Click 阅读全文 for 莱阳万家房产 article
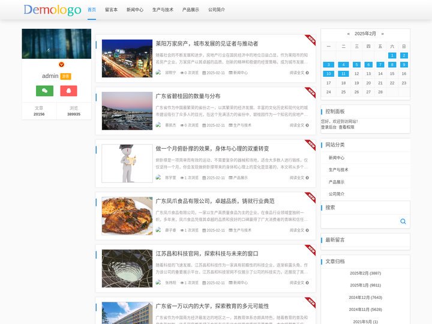This screenshot has width=432, height=324. pos(299,73)
